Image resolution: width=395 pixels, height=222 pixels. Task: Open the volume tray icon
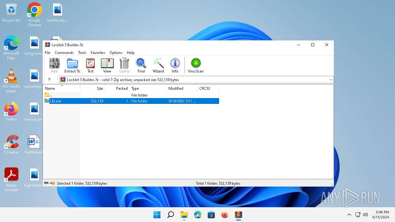tap(365, 215)
